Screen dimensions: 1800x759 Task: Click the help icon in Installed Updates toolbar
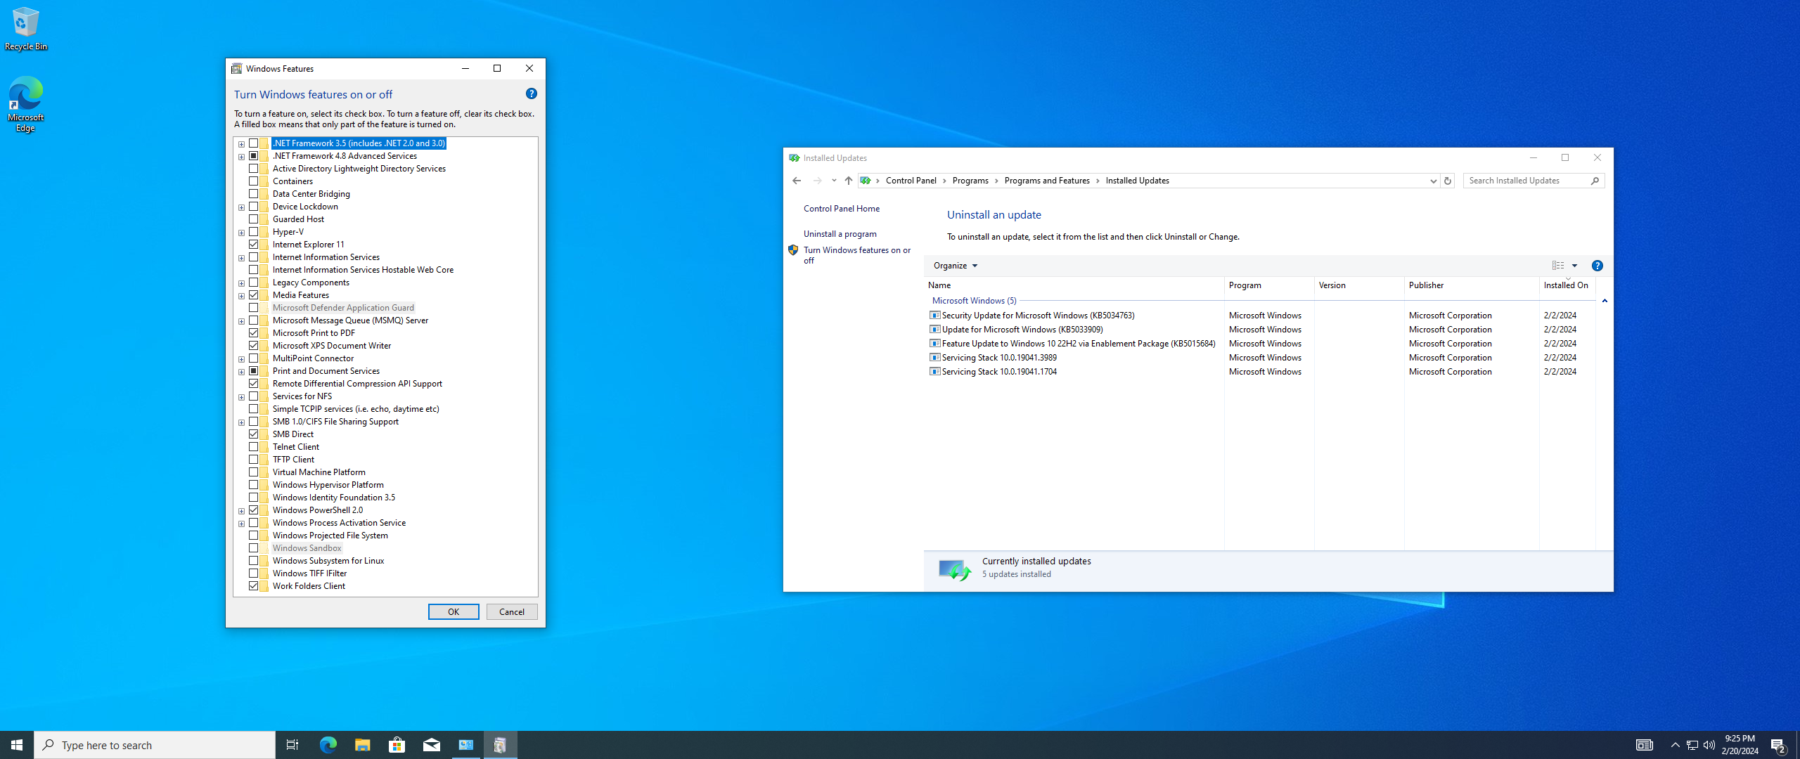[x=1597, y=266]
